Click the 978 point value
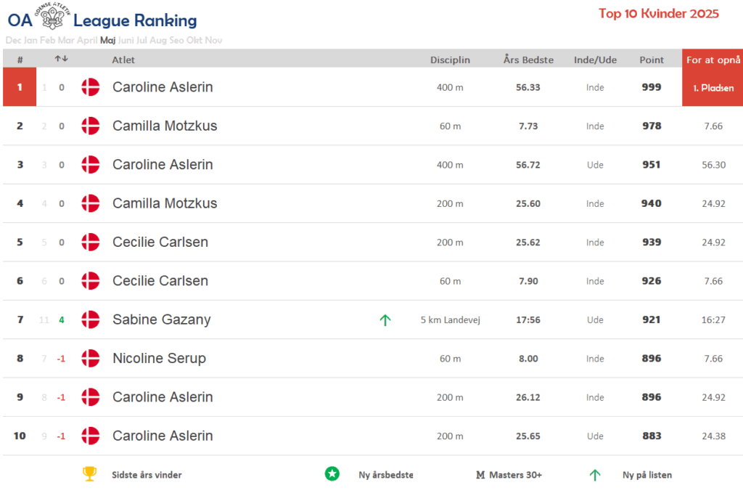 tap(652, 126)
